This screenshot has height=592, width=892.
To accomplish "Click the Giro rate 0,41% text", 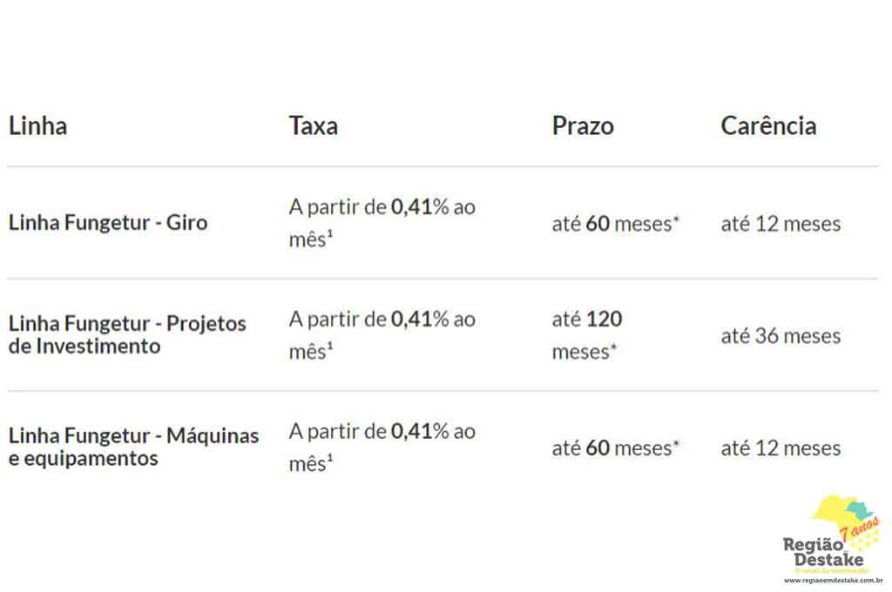I will [420, 207].
